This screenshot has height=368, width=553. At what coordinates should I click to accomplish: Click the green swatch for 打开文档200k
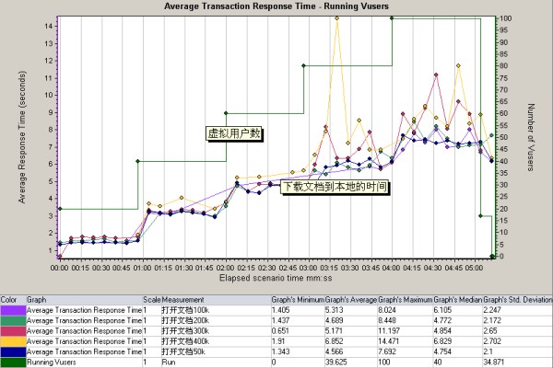13,320
